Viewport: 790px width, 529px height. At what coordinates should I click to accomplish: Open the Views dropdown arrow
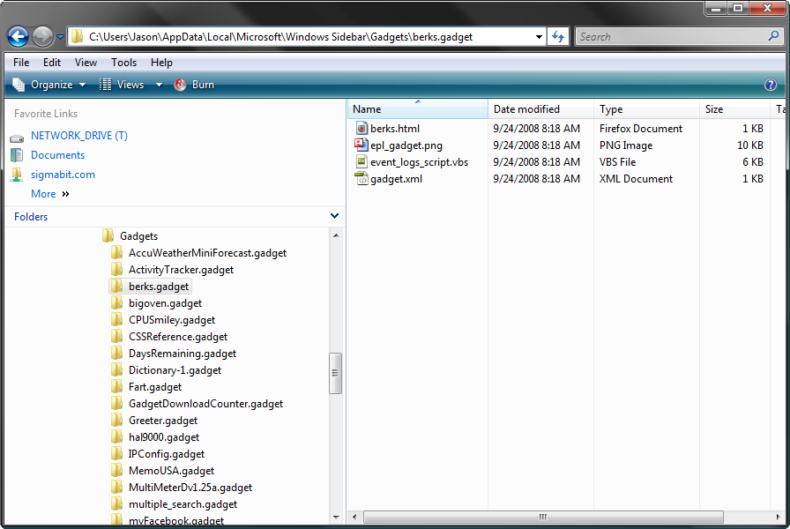click(x=157, y=85)
